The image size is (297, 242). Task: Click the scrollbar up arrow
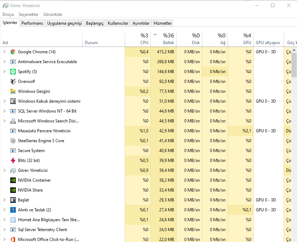pyautogui.click(x=294, y=50)
